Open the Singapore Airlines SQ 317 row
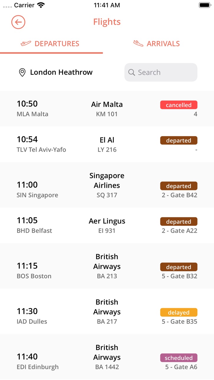This screenshot has height=380, width=214. (107, 185)
